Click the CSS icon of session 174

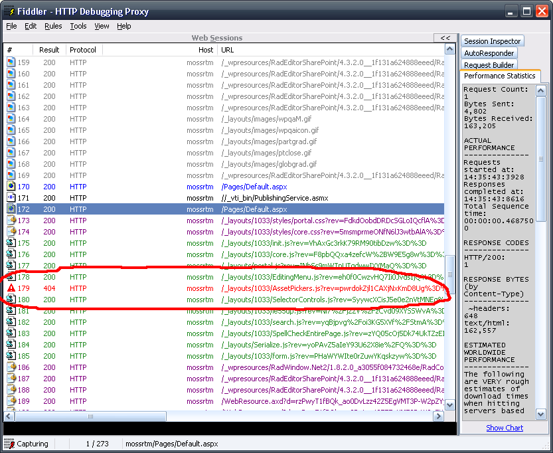tap(11, 232)
